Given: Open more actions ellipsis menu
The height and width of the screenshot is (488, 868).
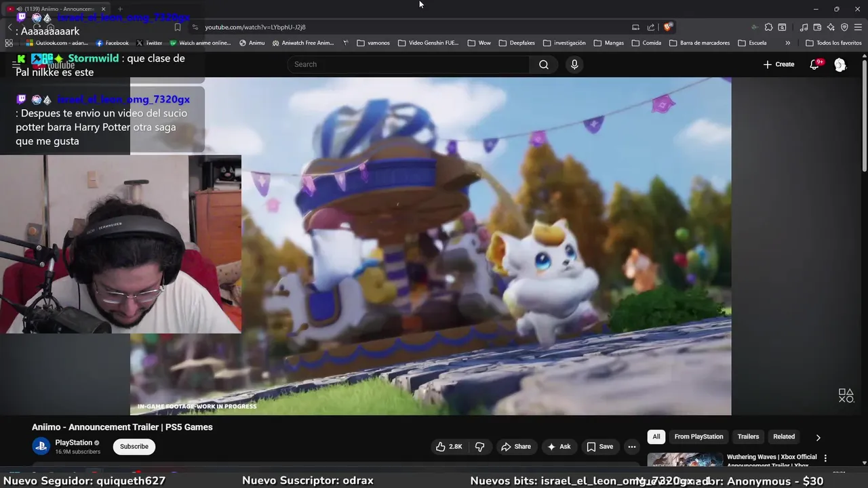Looking at the screenshot, I should point(632,447).
